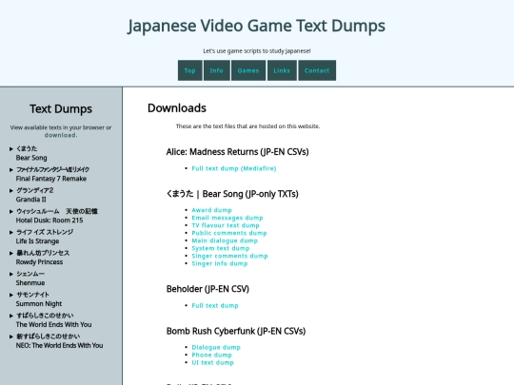This screenshot has width=514, height=385.
Task: Click the Beholder (JP-EN CSV) heading
Action: (208, 289)
